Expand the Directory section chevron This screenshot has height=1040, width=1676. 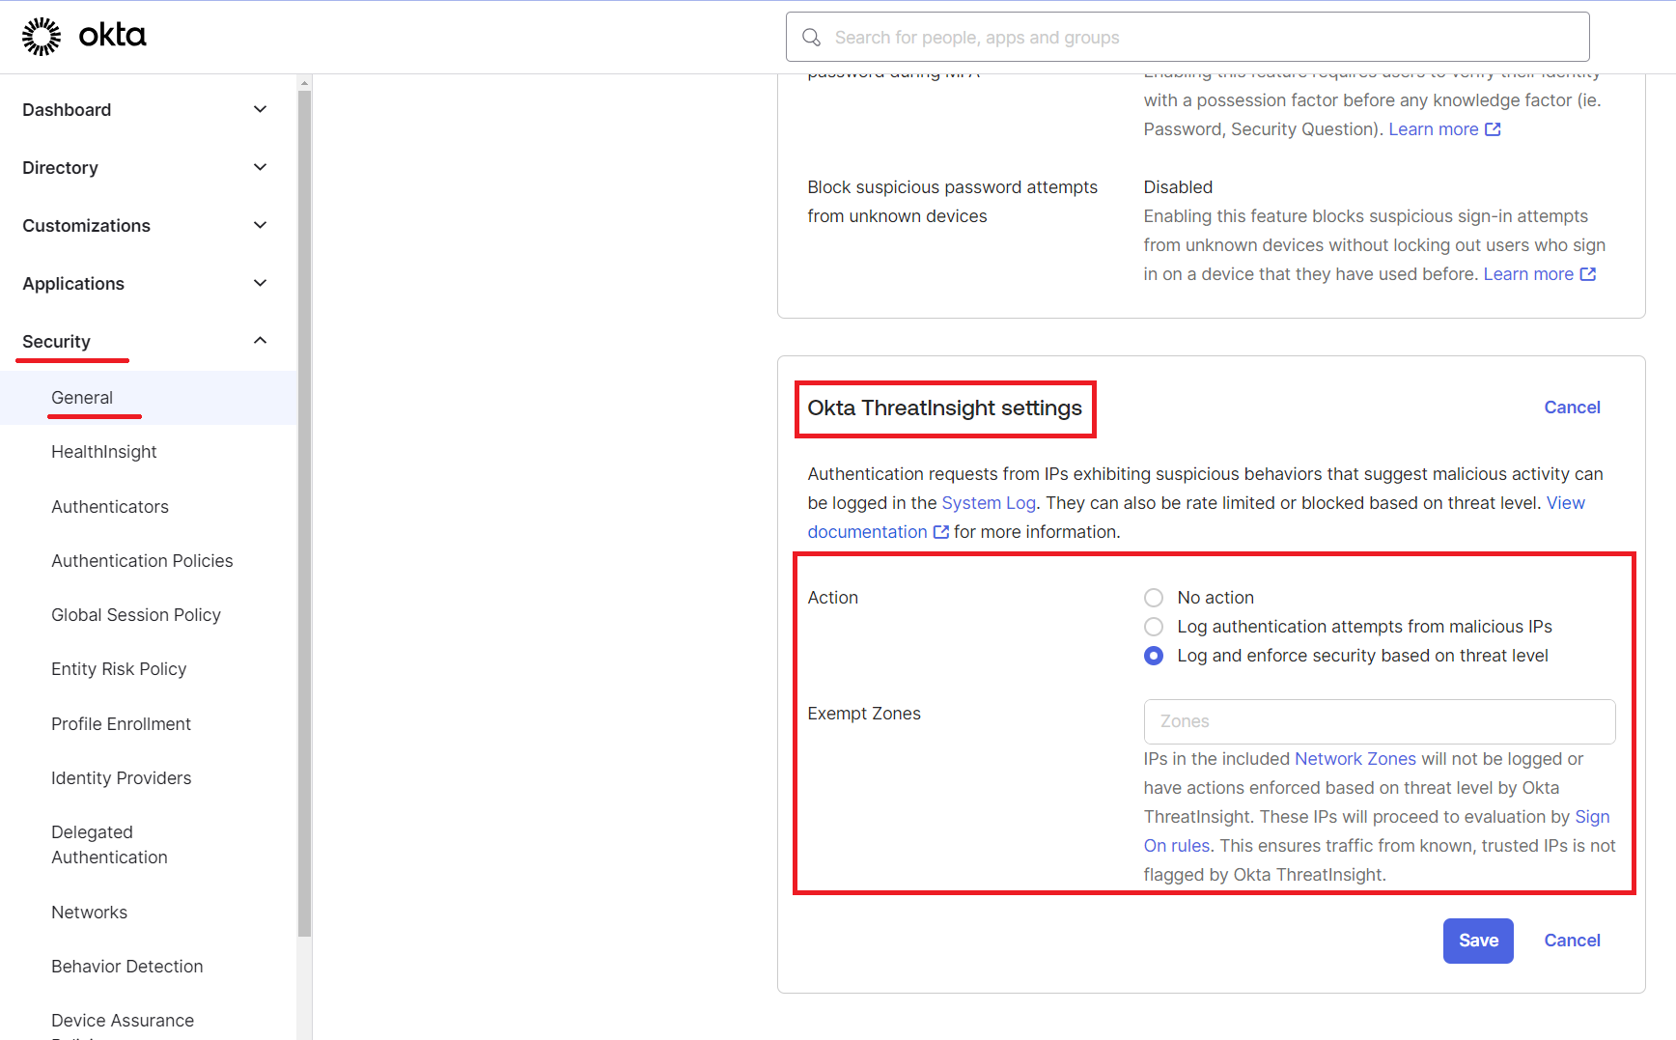(260, 168)
